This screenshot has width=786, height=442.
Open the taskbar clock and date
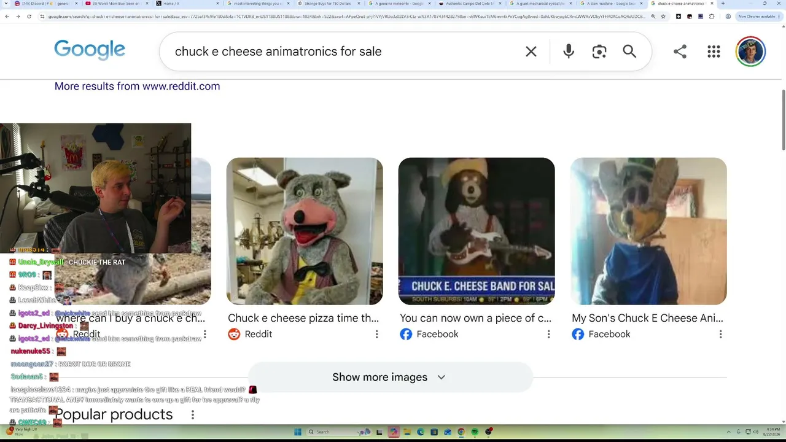[x=773, y=432]
